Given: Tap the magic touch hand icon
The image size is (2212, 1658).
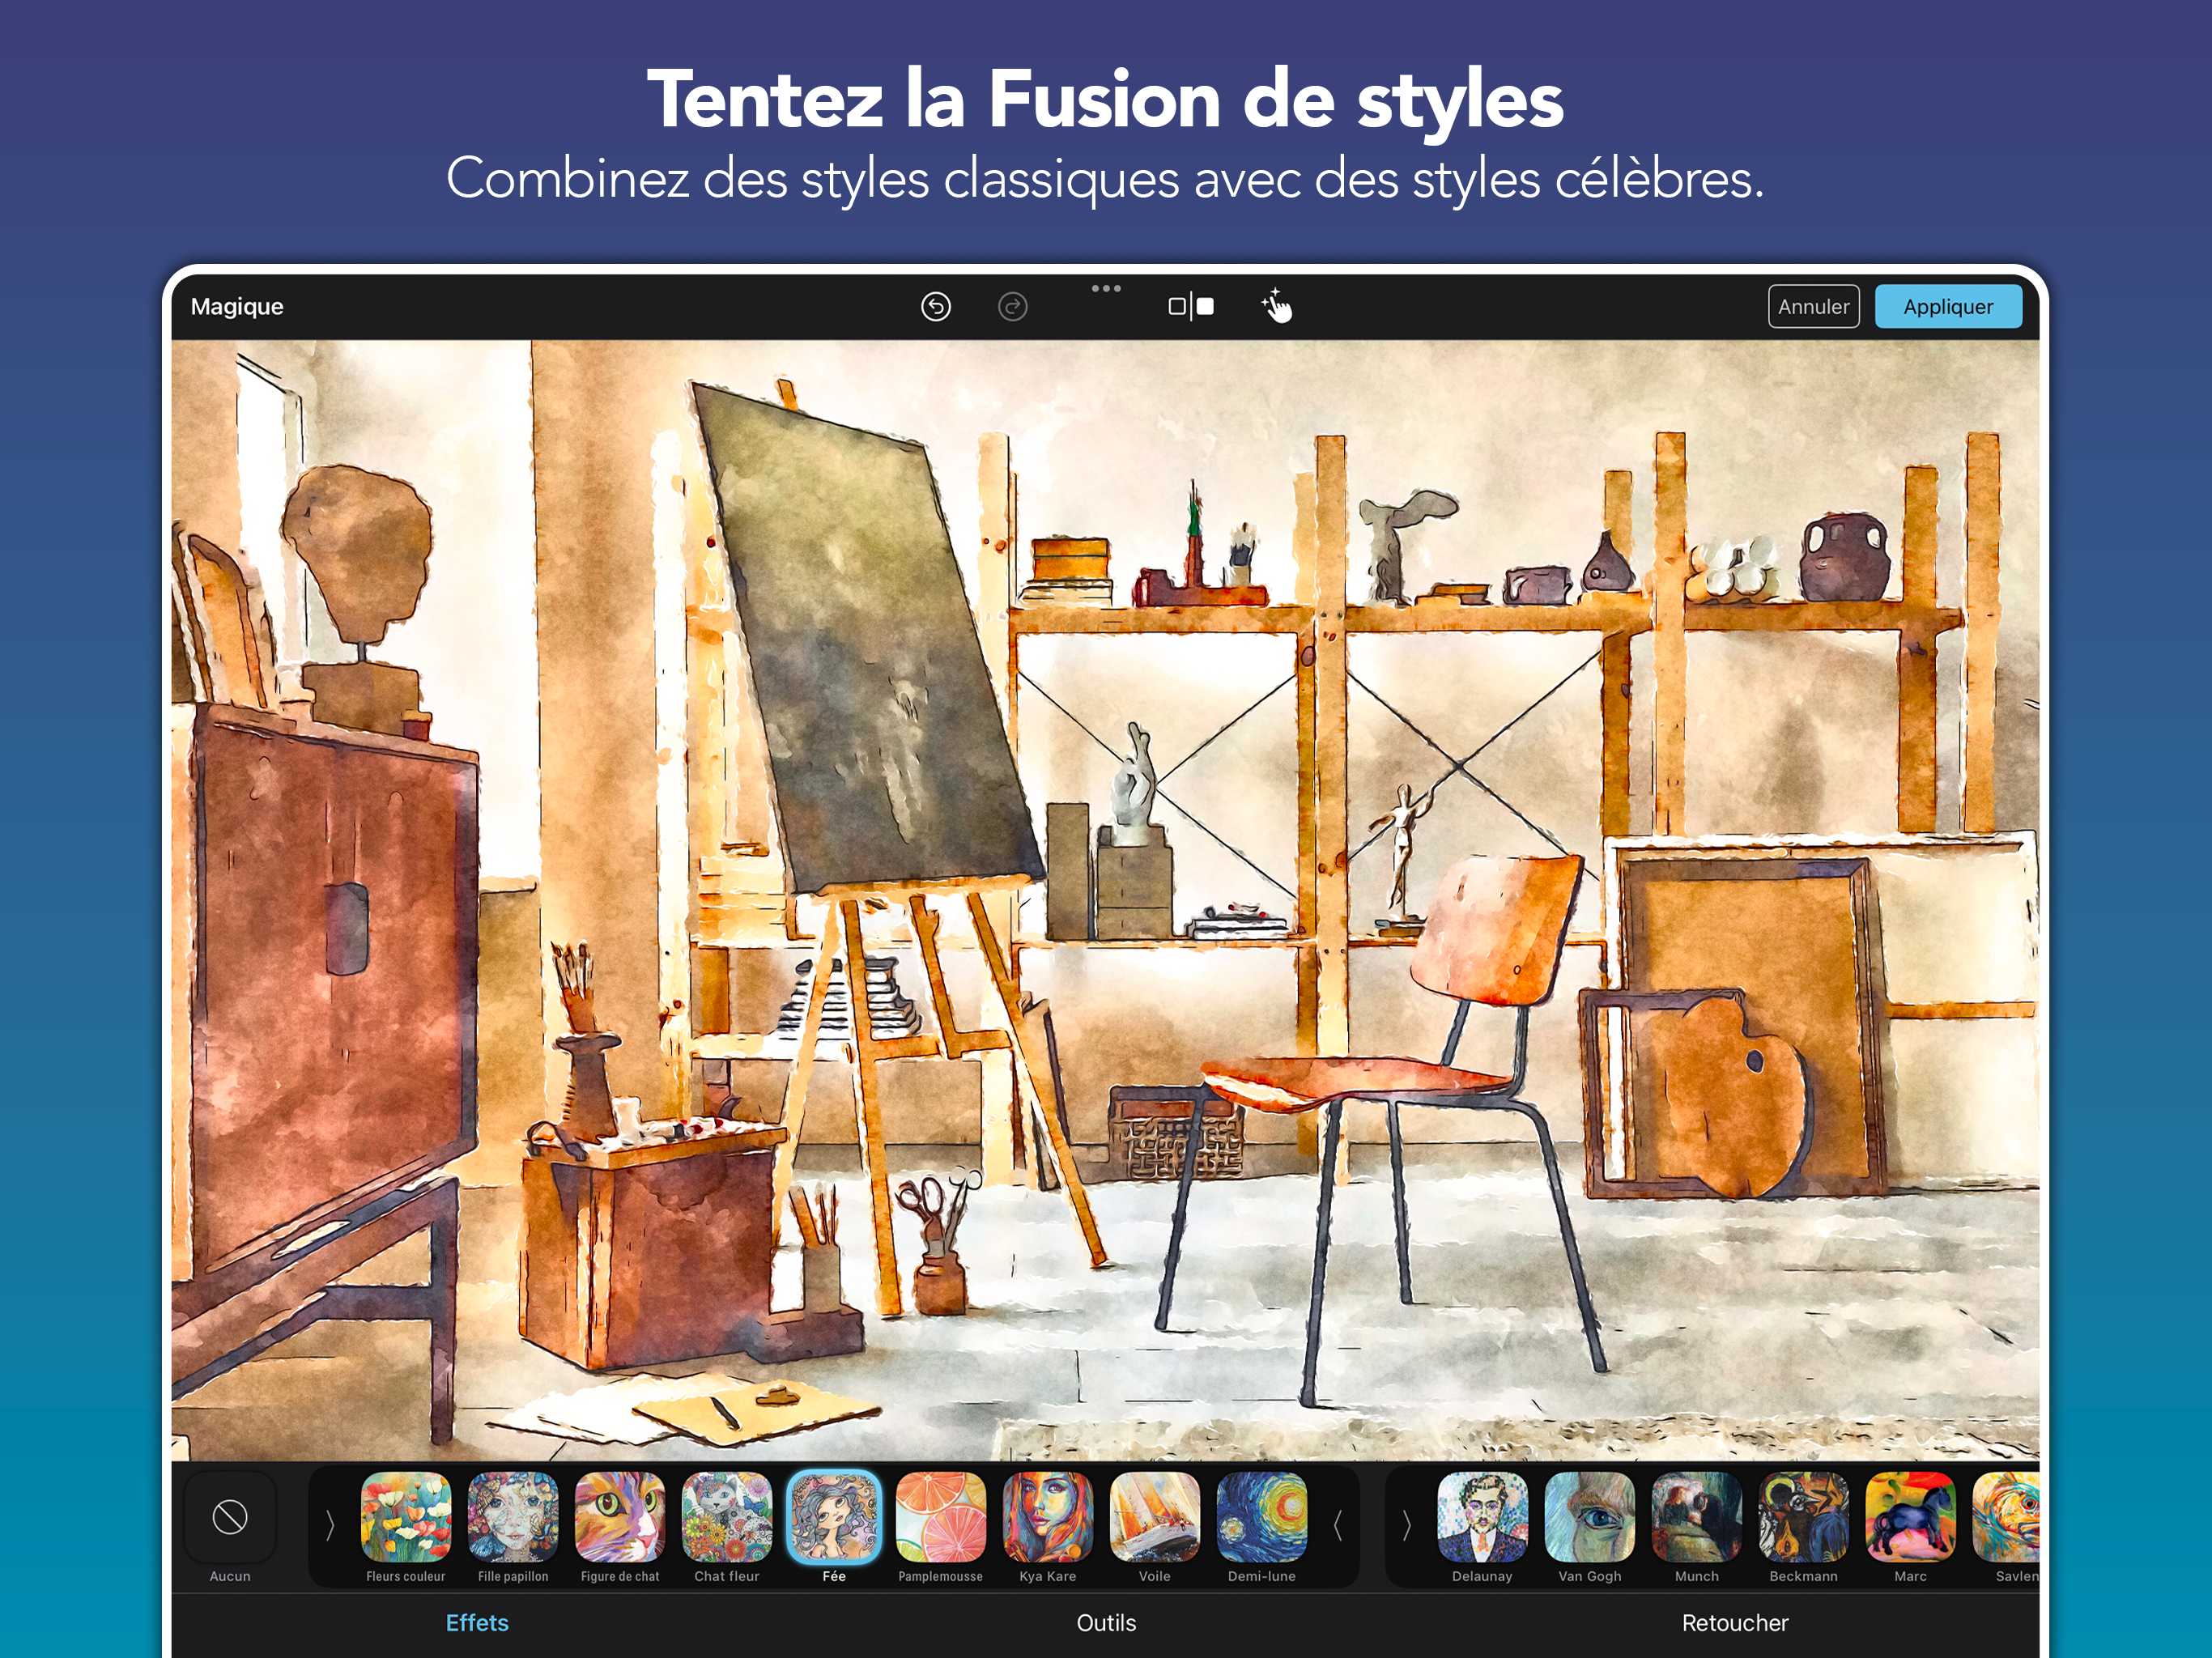Looking at the screenshot, I should 1276,306.
